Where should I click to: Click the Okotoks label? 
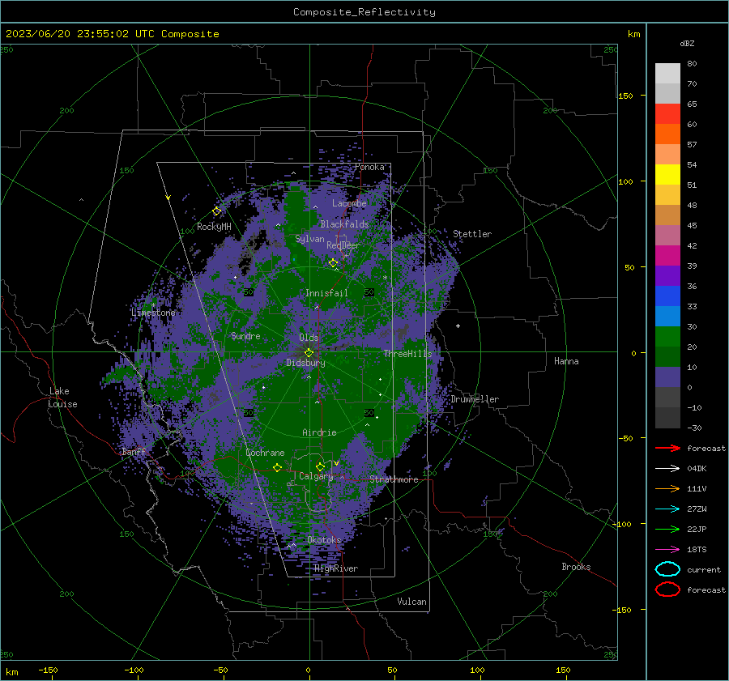point(324,540)
